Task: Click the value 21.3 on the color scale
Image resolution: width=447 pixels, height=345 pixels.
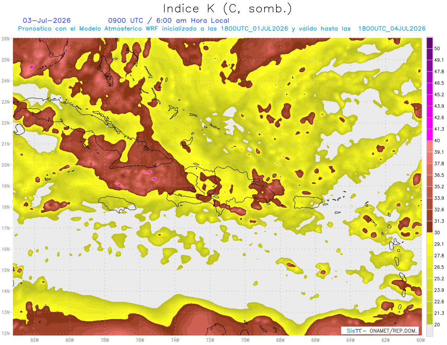Action: tap(439, 313)
